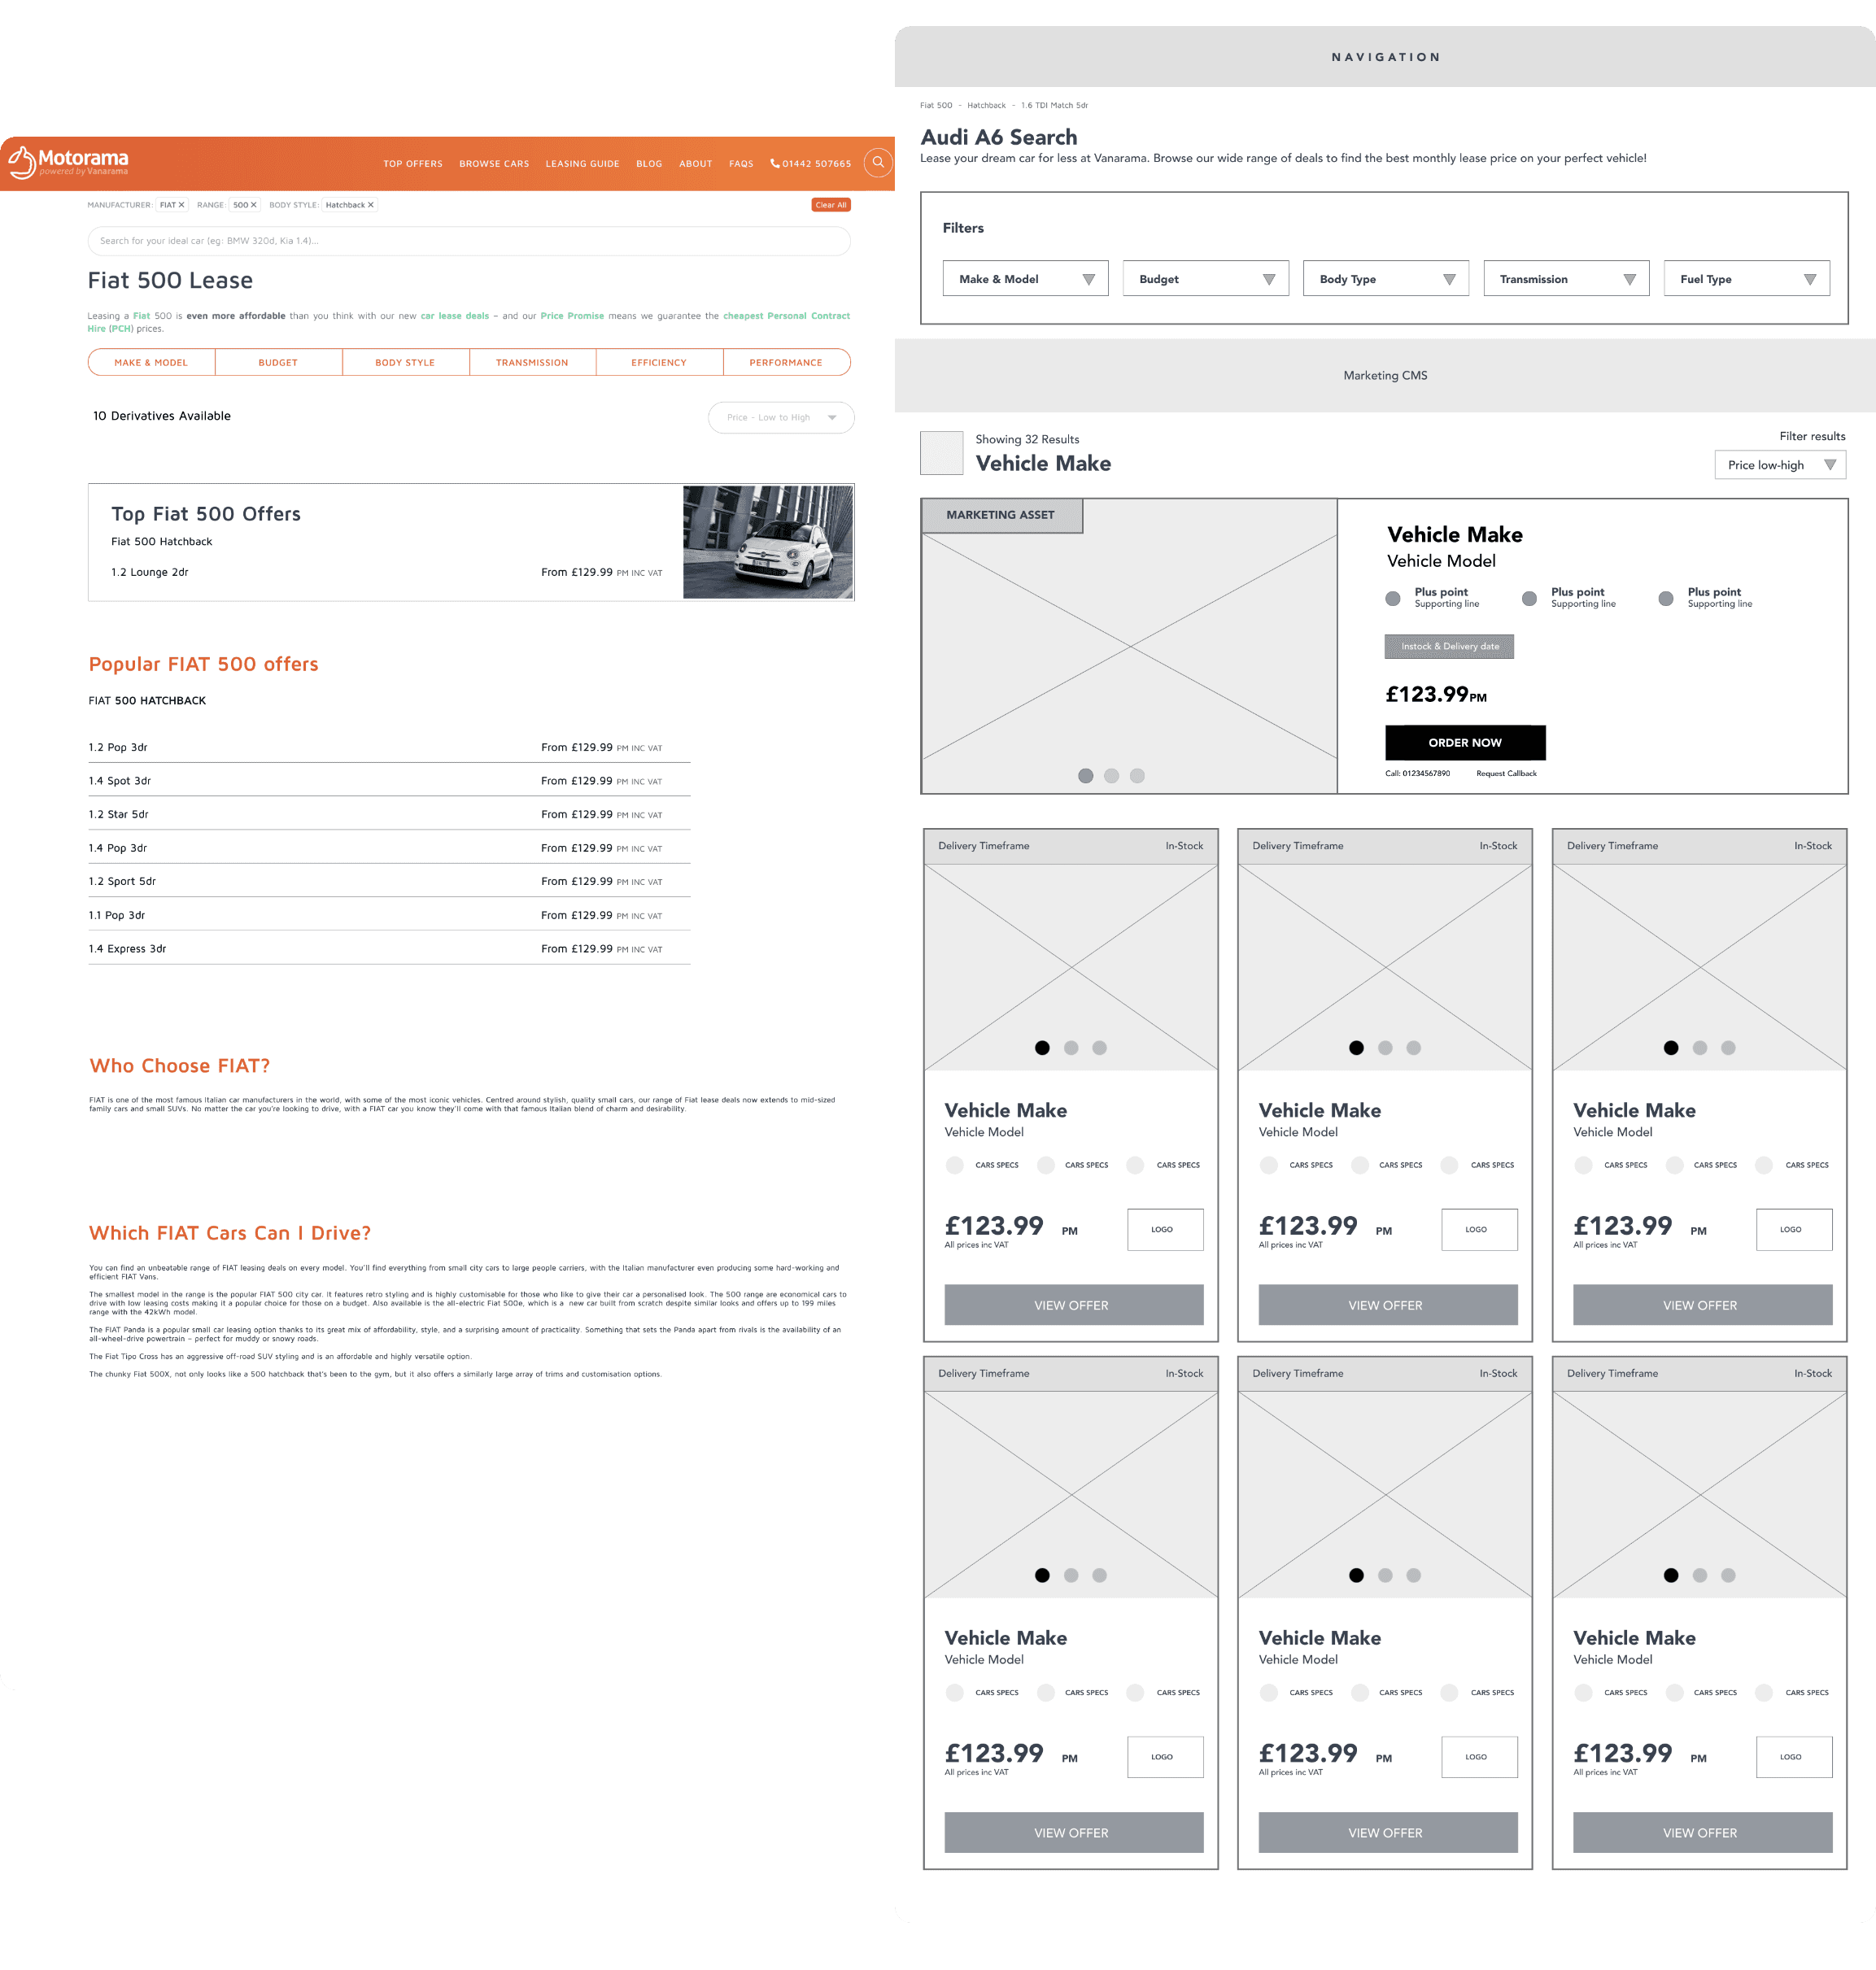The height and width of the screenshot is (1970, 1876).
Task: Click the phone number 01442 507665
Action: pyautogui.click(x=811, y=164)
